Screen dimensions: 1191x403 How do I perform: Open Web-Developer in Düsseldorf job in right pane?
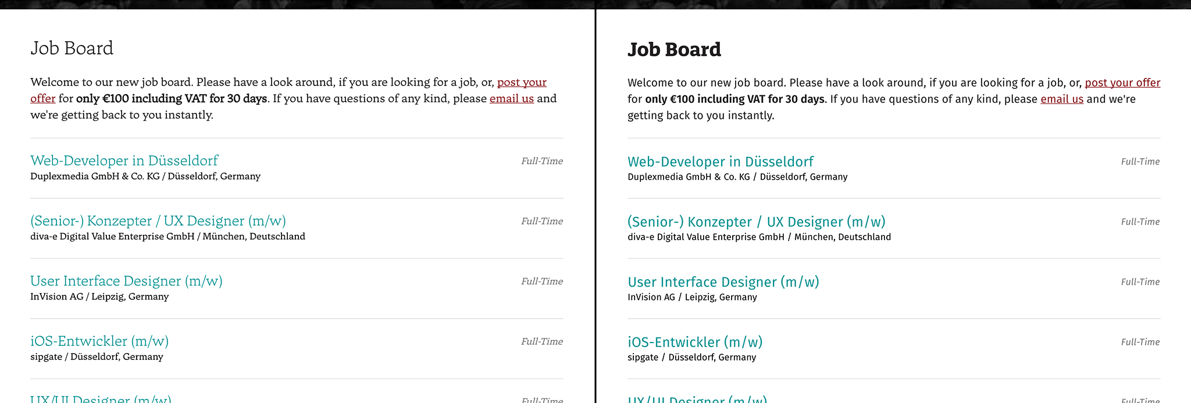[720, 162]
